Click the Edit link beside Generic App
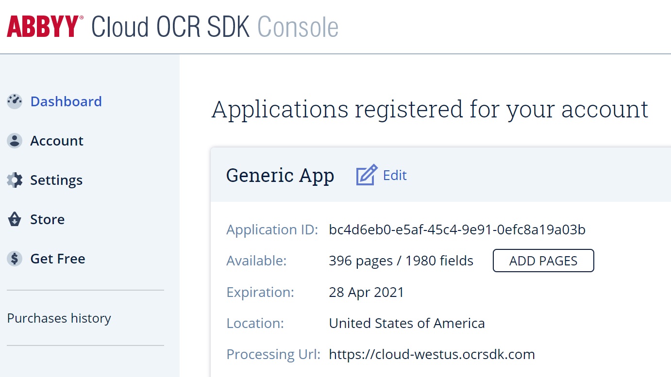671x377 pixels. (395, 175)
